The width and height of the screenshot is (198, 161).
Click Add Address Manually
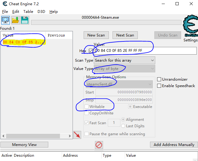(174, 145)
